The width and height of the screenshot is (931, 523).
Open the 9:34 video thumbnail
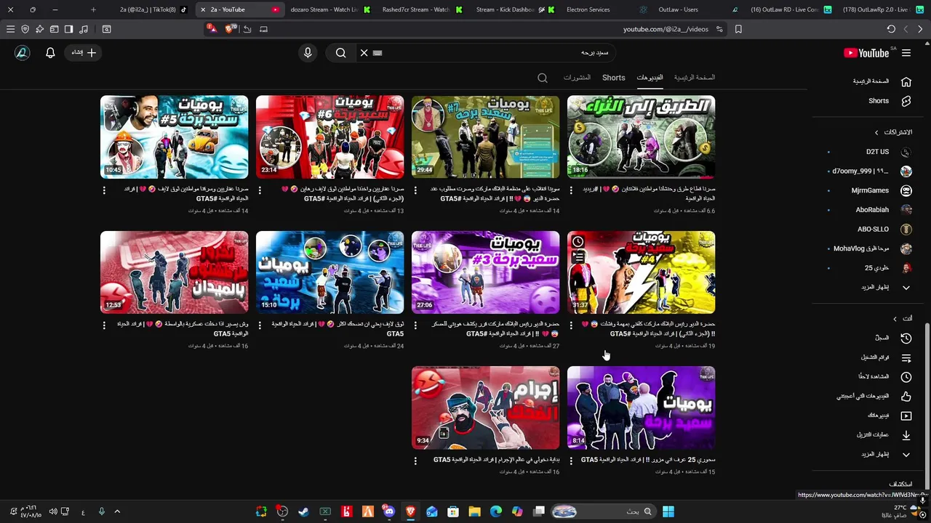tap(485, 408)
